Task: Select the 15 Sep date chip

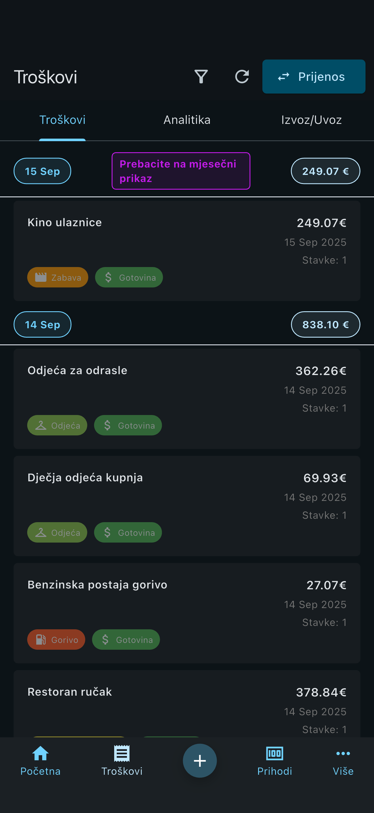Action: [x=42, y=171]
